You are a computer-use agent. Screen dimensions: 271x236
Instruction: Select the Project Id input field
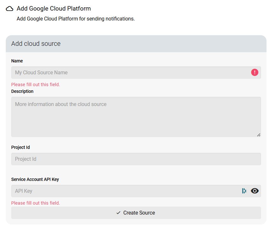(136, 159)
